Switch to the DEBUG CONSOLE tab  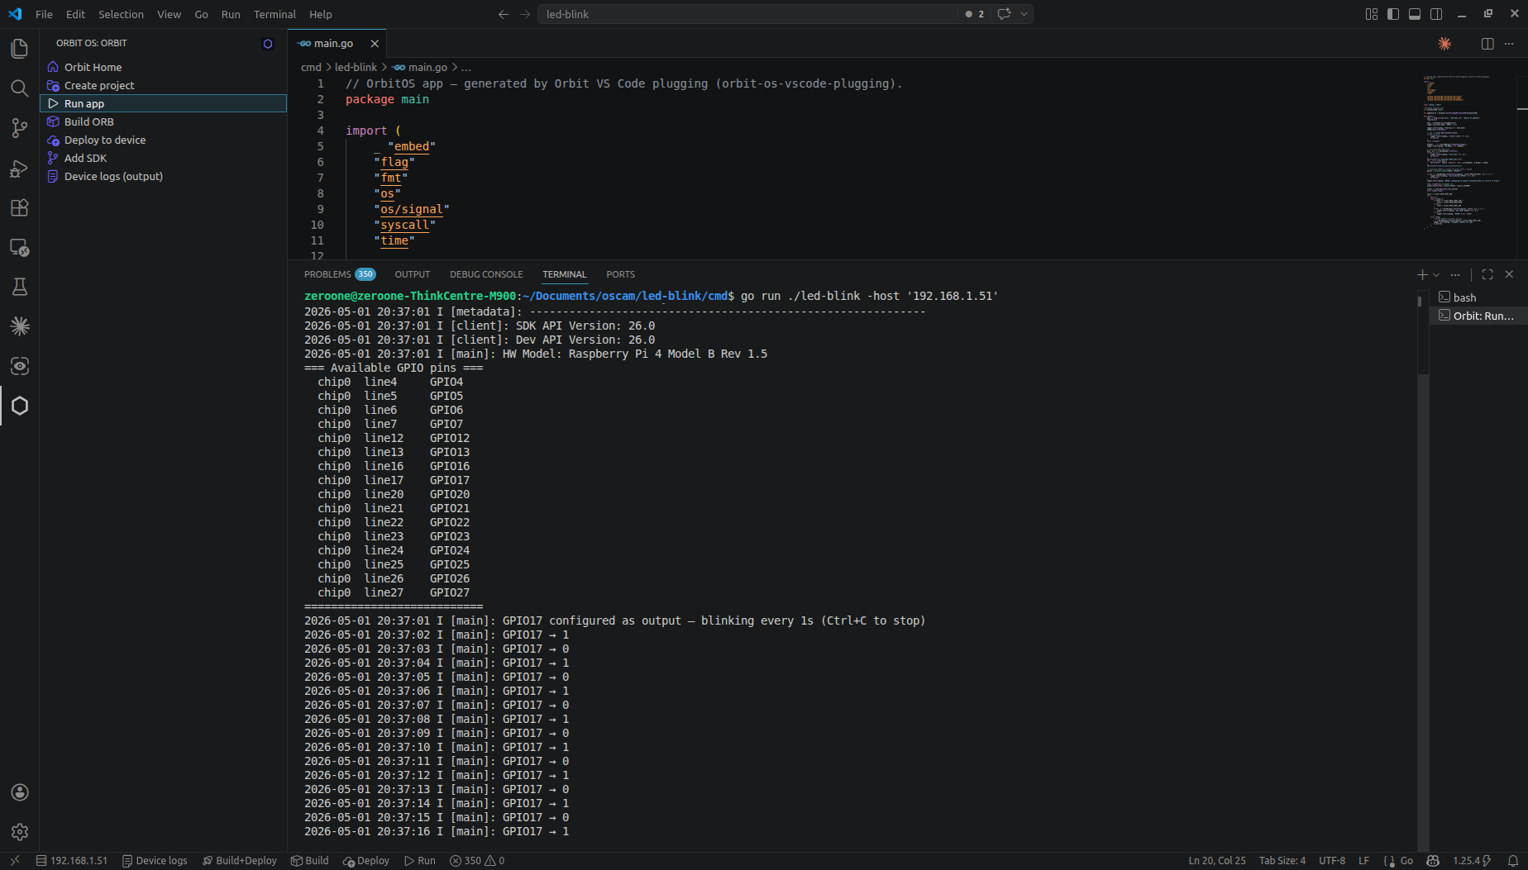(486, 274)
